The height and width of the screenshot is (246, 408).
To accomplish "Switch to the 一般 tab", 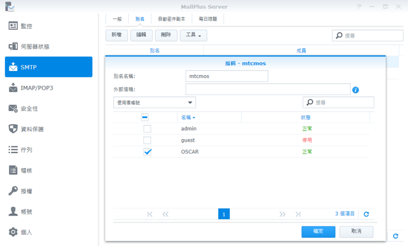I will pyautogui.click(x=117, y=18).
